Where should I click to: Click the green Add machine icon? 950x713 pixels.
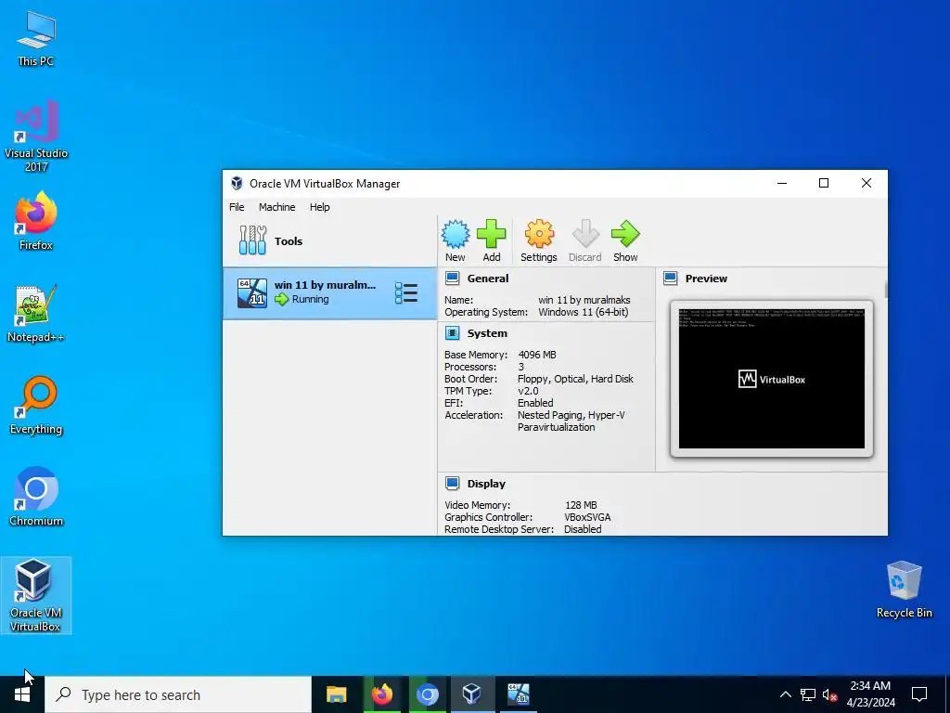(492, 234)
